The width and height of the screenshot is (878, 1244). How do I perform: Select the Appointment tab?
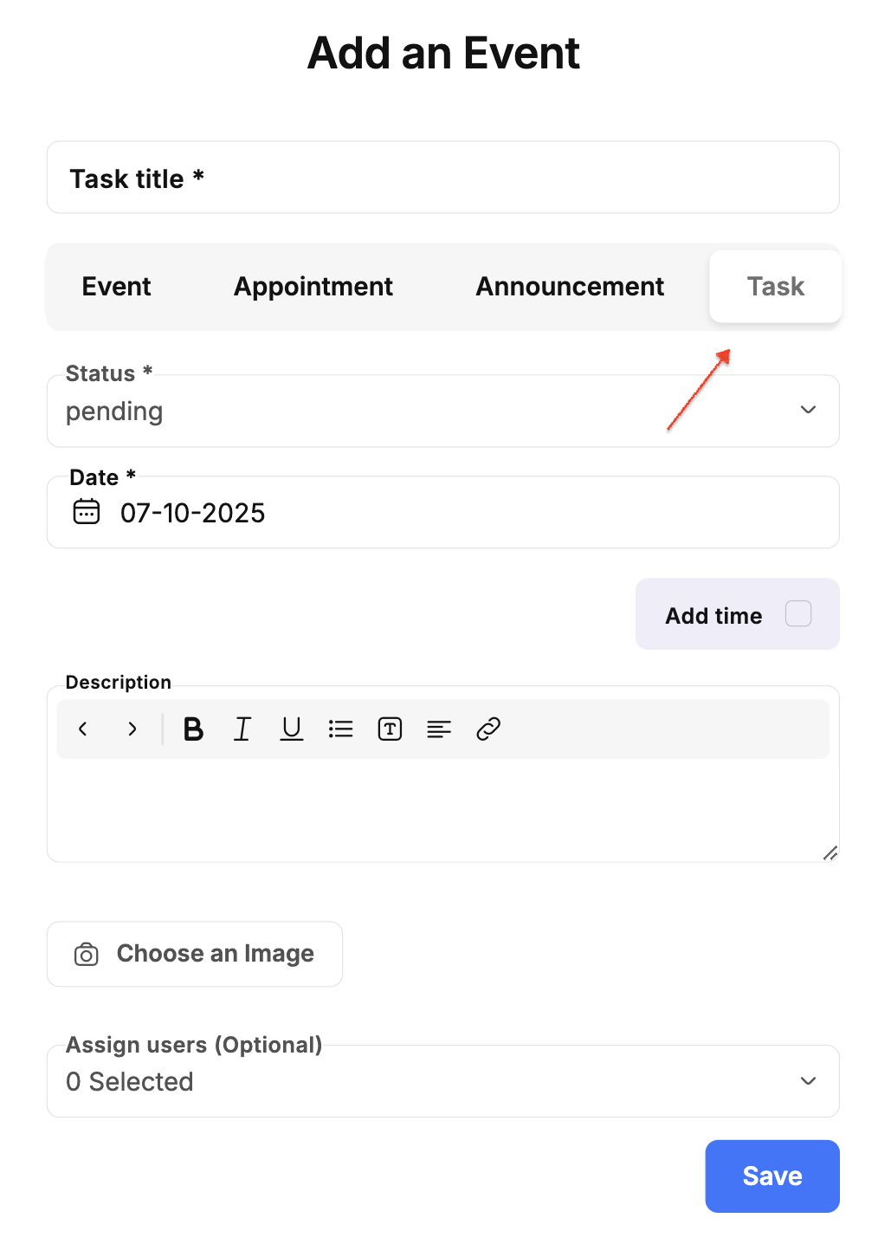pos(313,287)
